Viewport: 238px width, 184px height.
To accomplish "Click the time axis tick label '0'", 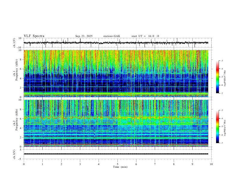I will click(24, 164).
